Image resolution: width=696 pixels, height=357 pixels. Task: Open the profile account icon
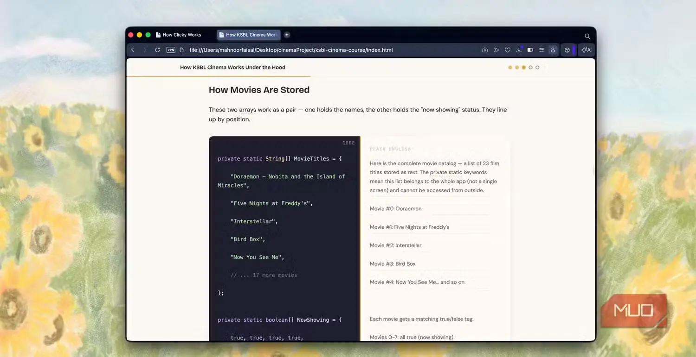tap(553, 50)
